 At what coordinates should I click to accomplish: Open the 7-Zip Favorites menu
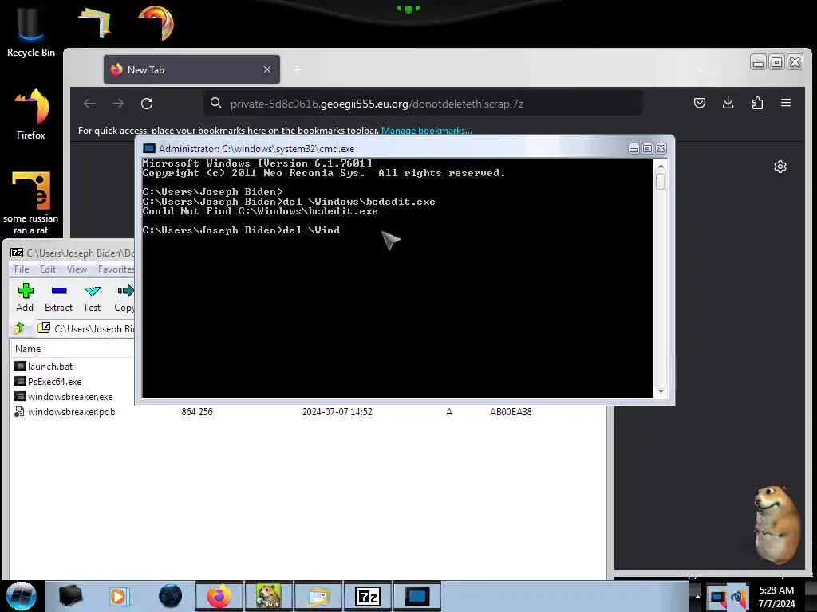pyautogui.click(x=116, y=269)
